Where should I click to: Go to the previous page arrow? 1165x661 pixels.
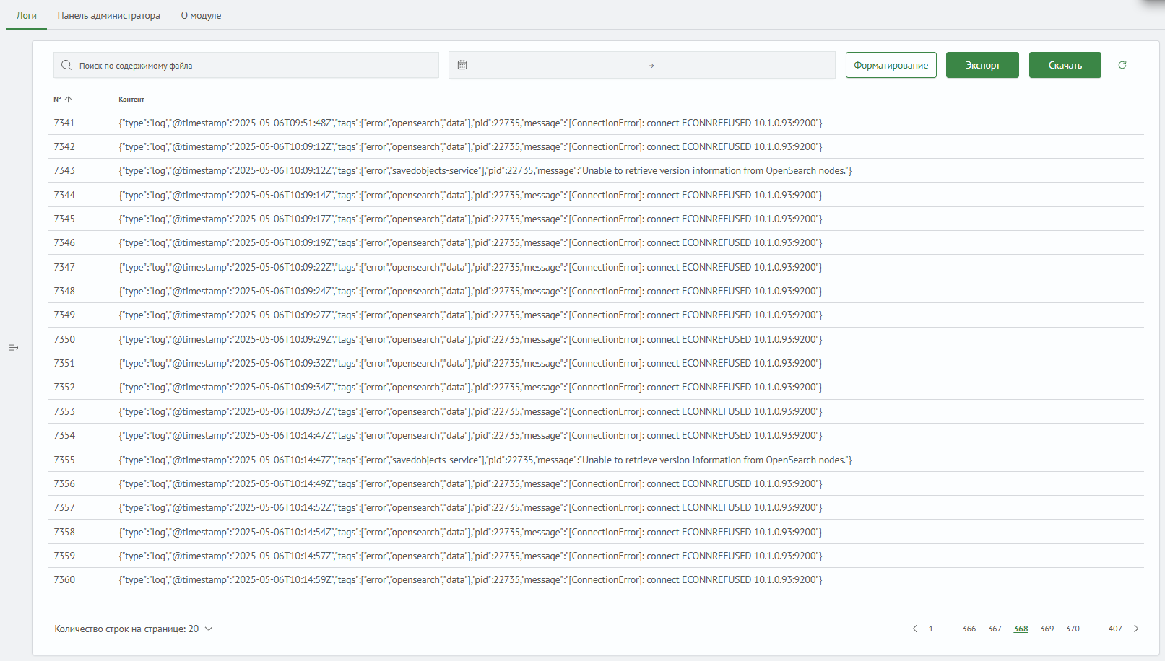(914, 629)
